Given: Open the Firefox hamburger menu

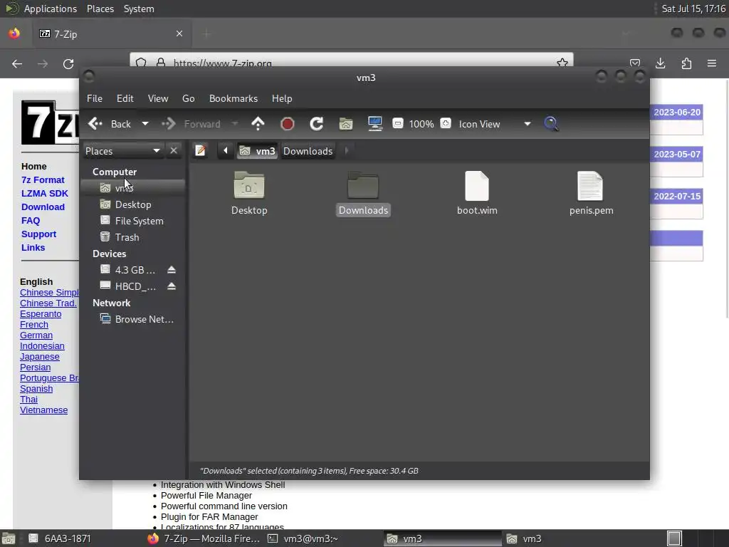Looking at the screenshot, I should (x=712, y=63).
